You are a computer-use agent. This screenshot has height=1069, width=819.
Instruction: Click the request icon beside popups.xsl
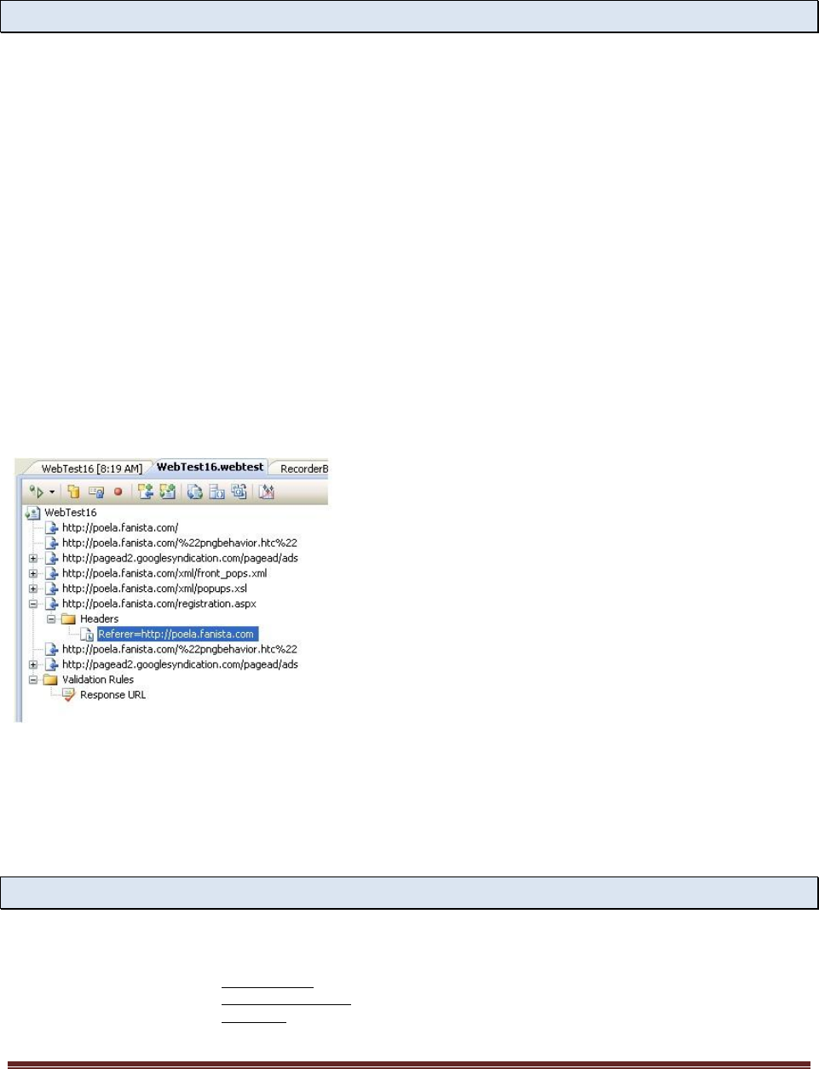click(x=51, y=589)
